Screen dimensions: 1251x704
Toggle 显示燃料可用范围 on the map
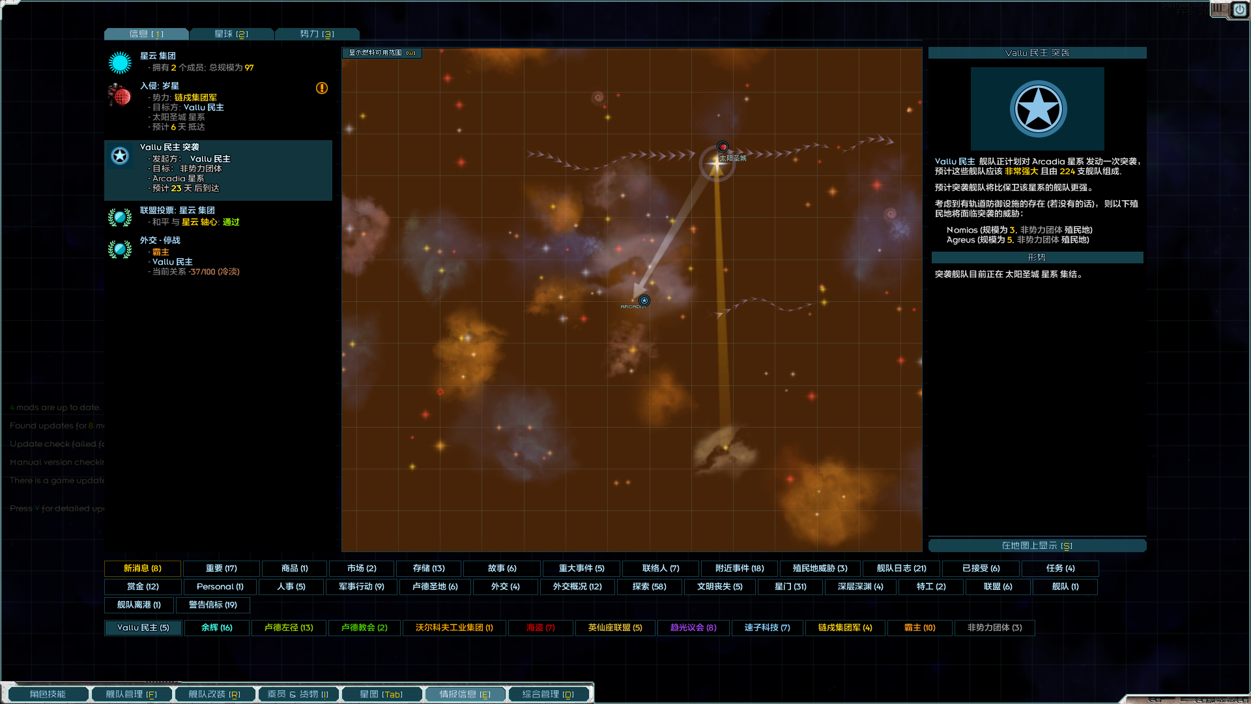(x=382, y=53)
